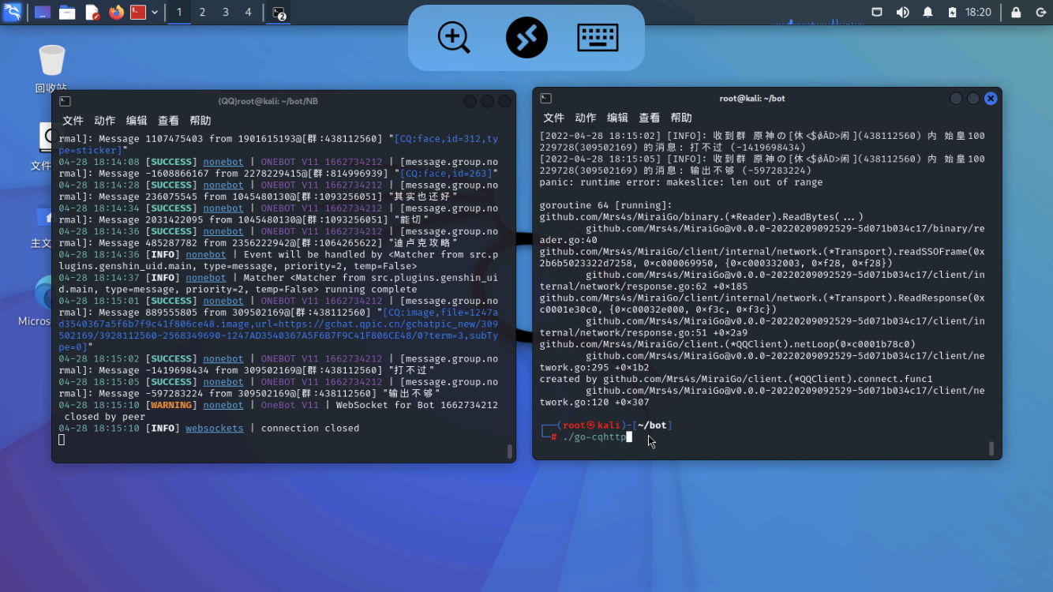
Task: Expand the terminal launcher dropdown arrow
Action: pos(155,13)
